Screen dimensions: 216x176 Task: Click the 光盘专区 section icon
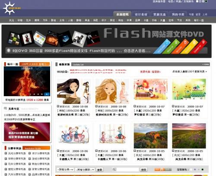(x=6, y=108)
